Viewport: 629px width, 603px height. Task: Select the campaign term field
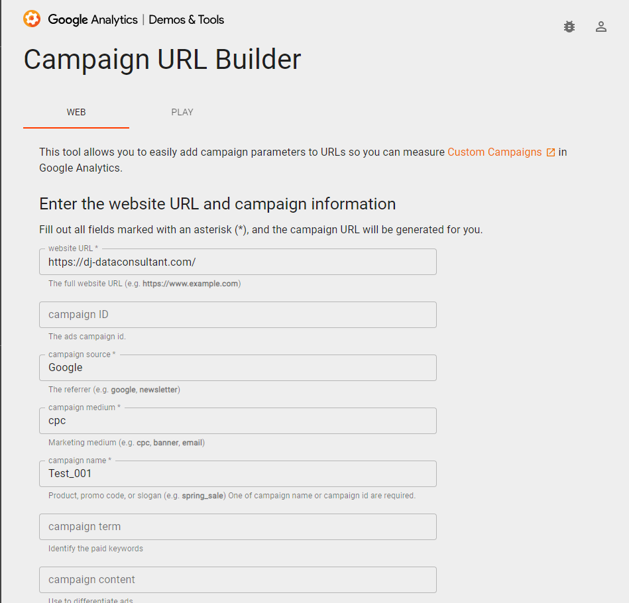(x=237, y=526)
